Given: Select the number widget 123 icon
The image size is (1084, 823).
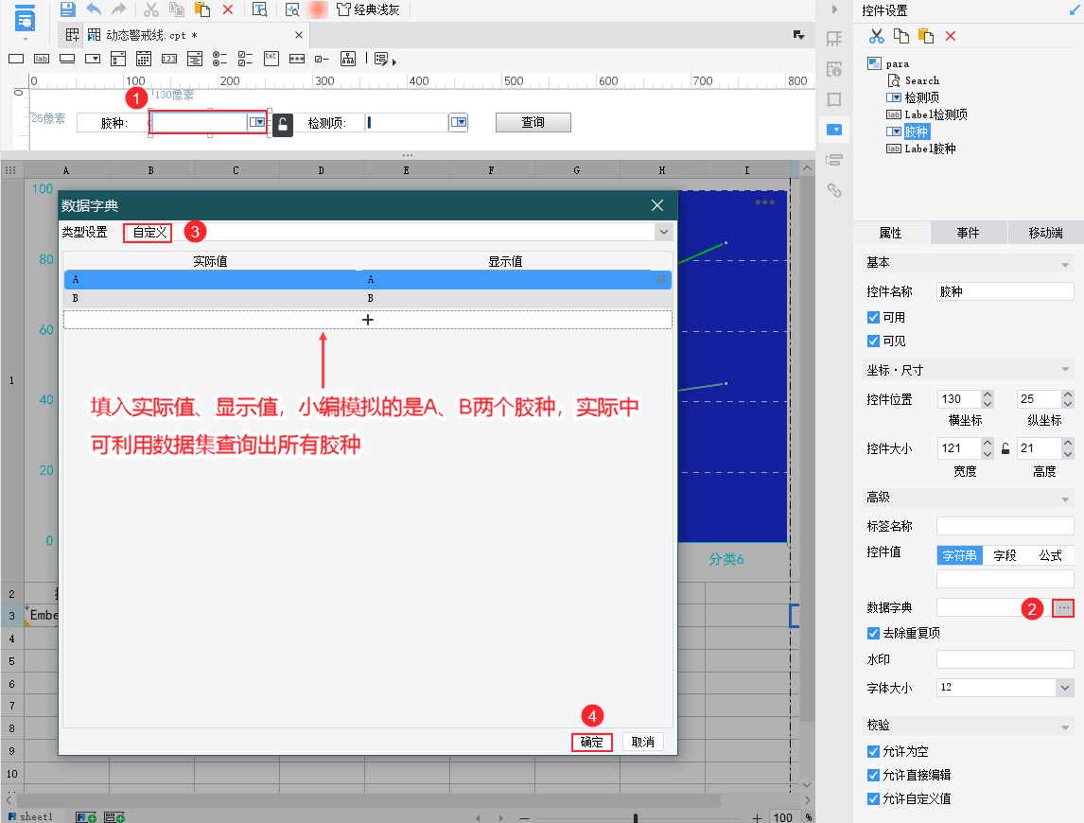Looking at the screenshot, I should pyautogui.click(x=169, y=58).
